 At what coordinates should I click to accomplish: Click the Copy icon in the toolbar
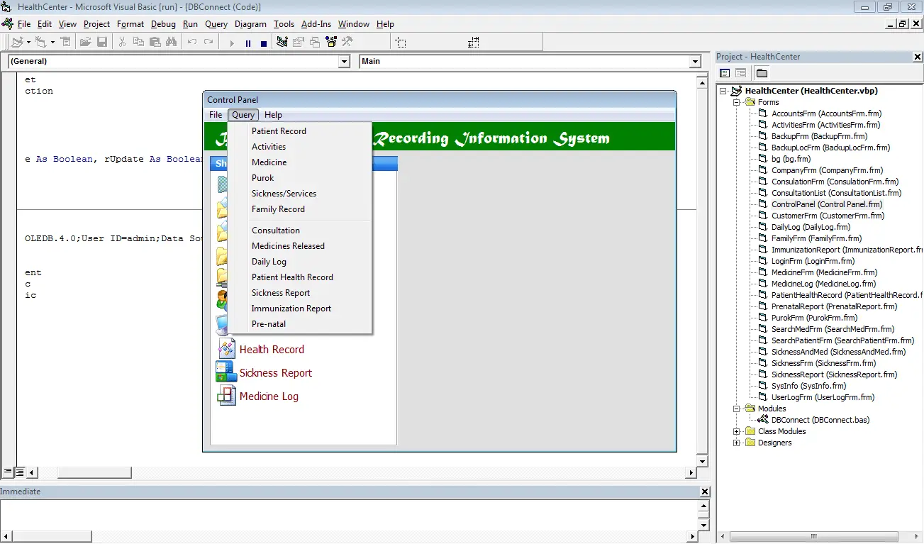(138, 43)
